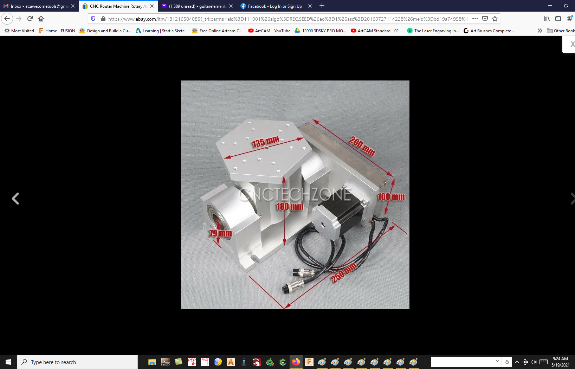This screenshot has height=369, width=575.
Task: Click the shield tracking protection icon
Action: [92, 19]
